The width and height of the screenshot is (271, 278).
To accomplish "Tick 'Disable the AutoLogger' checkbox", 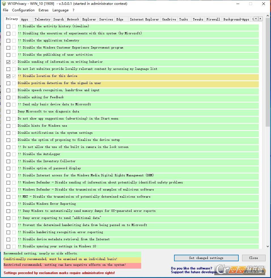I will tap(8, 154).
